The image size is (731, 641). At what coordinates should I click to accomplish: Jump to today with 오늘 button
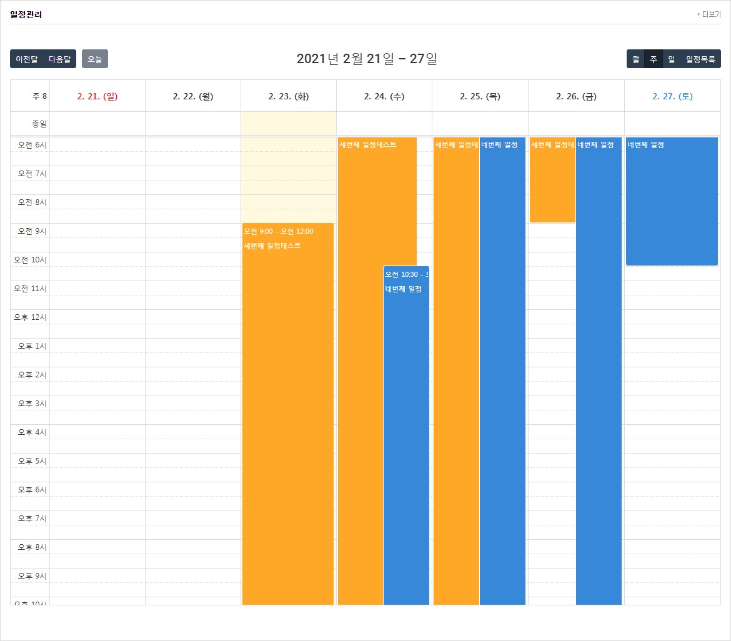click(94, 59)
